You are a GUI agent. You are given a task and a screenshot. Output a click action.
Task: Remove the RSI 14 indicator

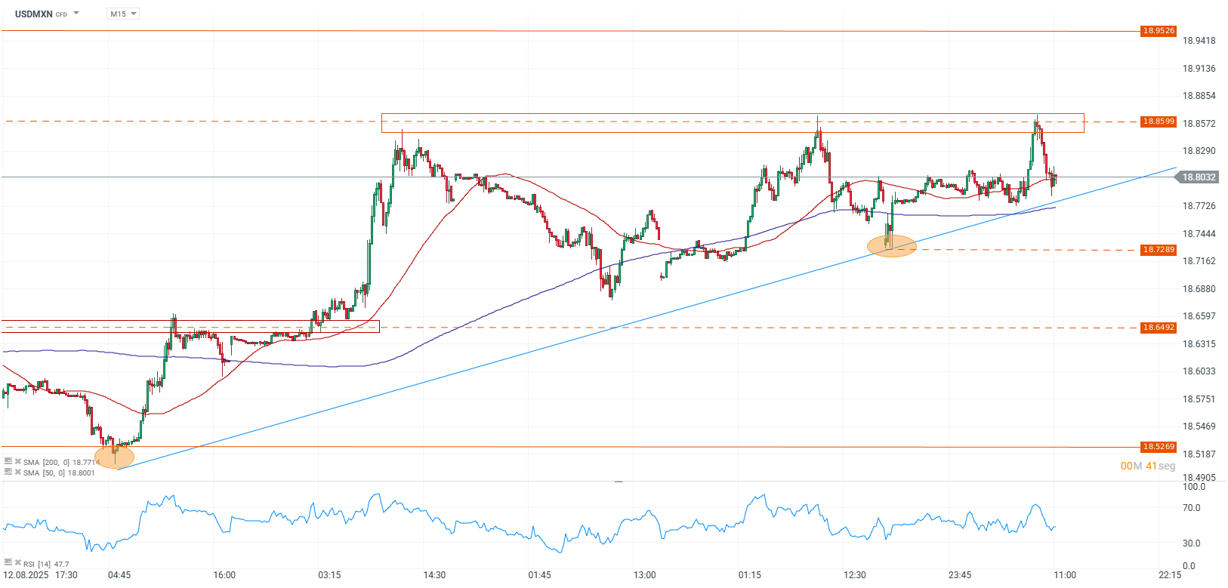coord(18,563)
